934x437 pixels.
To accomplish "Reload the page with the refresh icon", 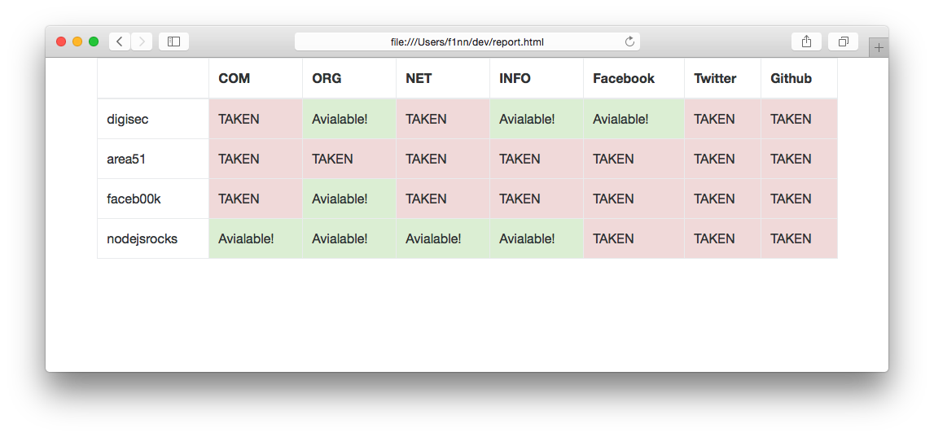I will coord(629,42).
